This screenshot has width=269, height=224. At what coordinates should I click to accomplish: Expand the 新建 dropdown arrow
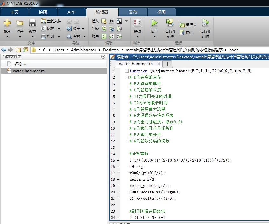tap(7, 36)
